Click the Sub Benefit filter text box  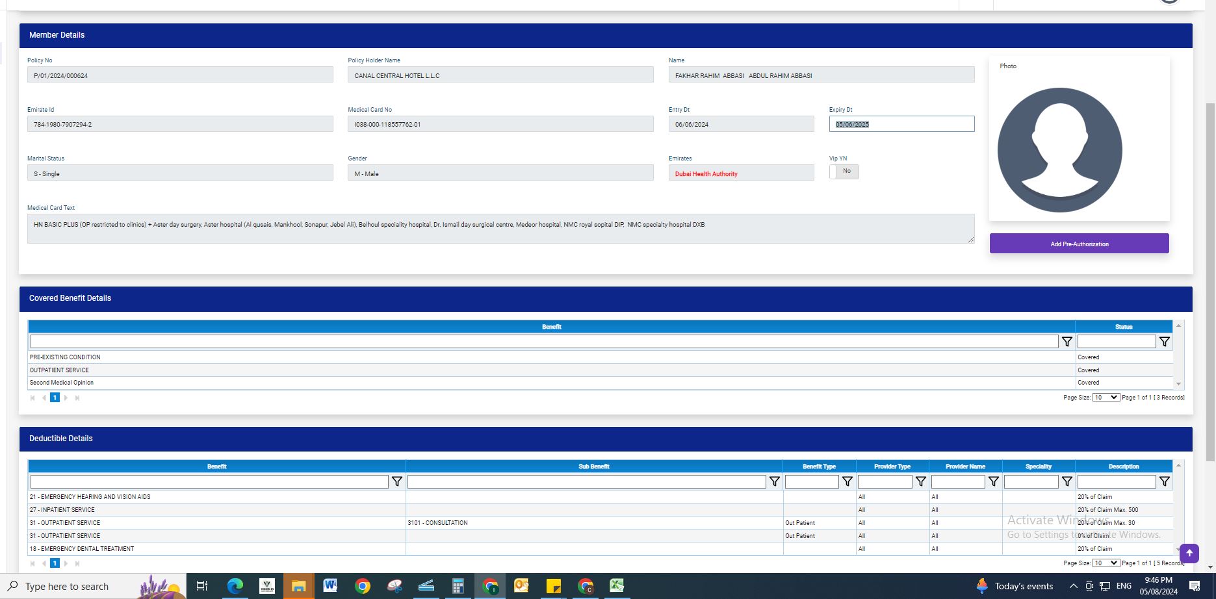click(586, 482)
